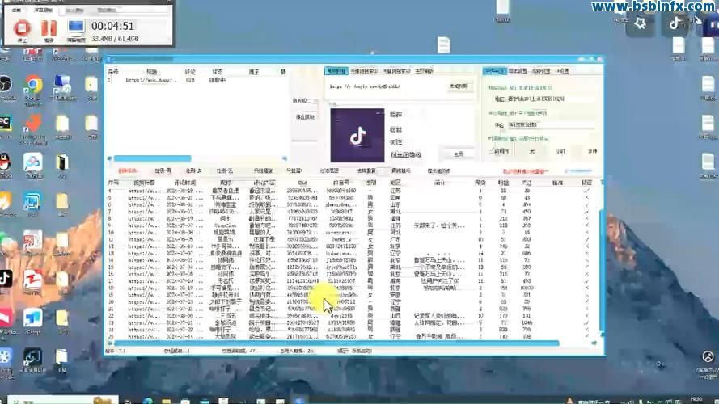The image size is (719, 404).
Task: Sort by the 粉丝 column header
Action: tap(504, 183)
